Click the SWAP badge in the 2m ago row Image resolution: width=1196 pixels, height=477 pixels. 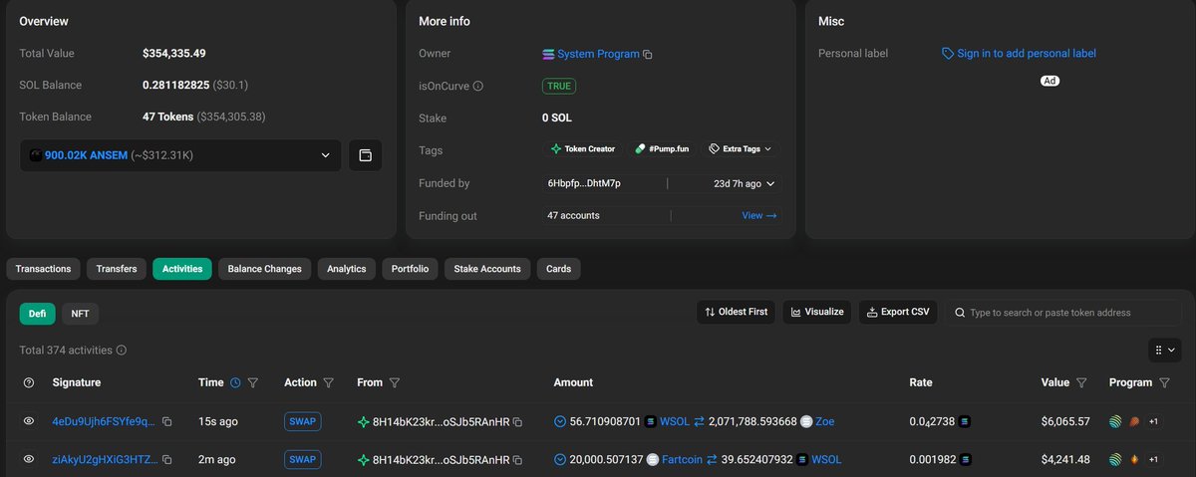(302, 459)
